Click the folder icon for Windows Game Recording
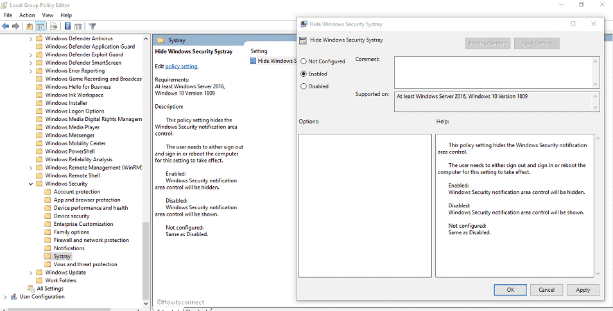 tap(39, 79)
